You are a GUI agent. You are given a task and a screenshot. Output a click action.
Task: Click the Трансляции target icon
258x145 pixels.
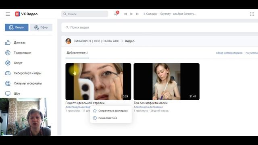click(8, 53)
